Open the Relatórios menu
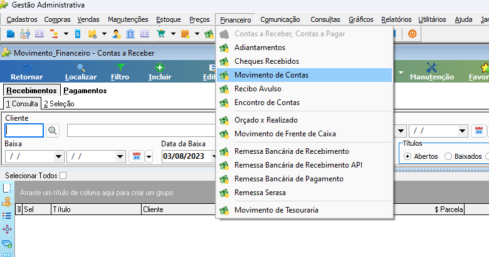This screenshot has height=257, width=489. click(396, 19)
